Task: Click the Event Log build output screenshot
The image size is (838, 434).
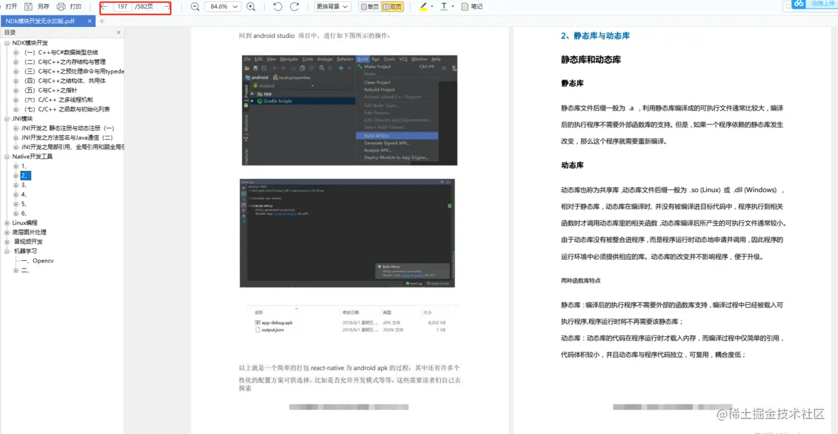Action: click(347, 233)
